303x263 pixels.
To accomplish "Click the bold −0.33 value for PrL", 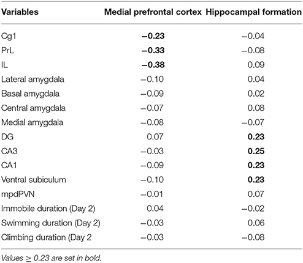I will point(153,50).
